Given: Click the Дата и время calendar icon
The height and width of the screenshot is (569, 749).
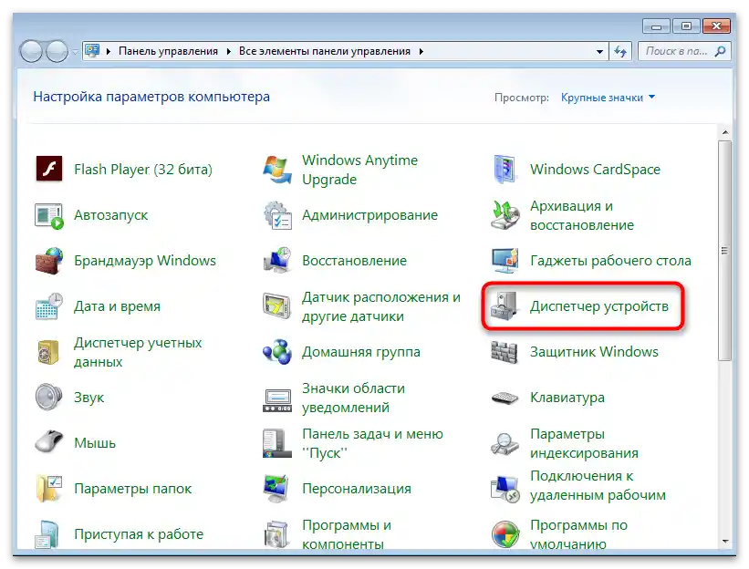Looking at the screenshot, I should tap(49, 306).
